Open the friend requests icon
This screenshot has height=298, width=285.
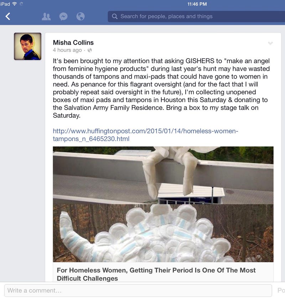click(x=46, y=16)
